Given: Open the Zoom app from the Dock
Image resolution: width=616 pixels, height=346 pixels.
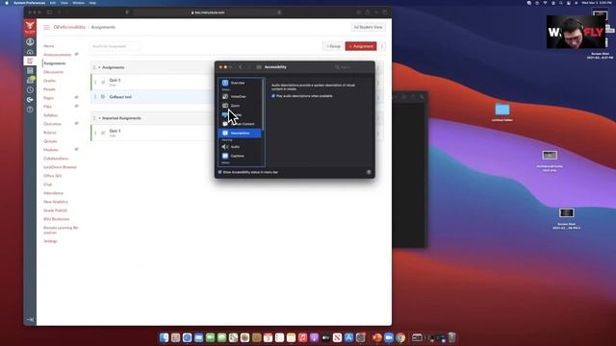Looking at the screenshot, I should (x=389, y=337).
